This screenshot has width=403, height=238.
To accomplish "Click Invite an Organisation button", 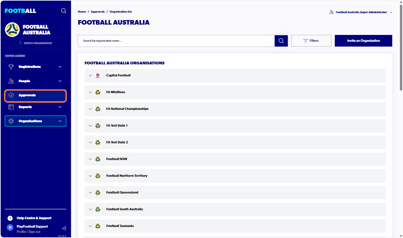I will click(x=363, y=41).
